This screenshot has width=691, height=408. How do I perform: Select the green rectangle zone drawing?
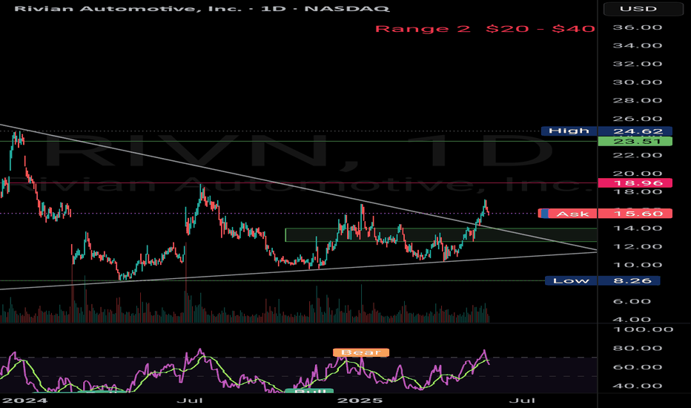(x=440, y=234)
